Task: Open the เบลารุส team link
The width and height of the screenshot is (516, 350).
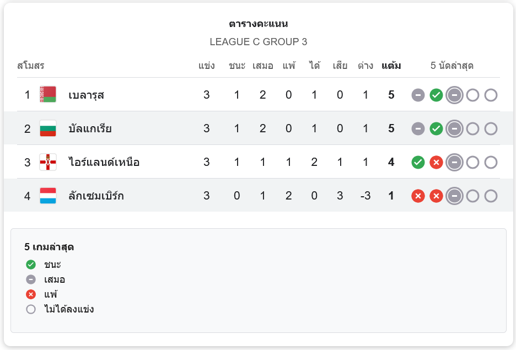Action: click(x=87, y=95)
